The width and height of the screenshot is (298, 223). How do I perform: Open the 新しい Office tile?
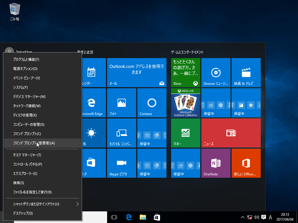tap(246, 163)
